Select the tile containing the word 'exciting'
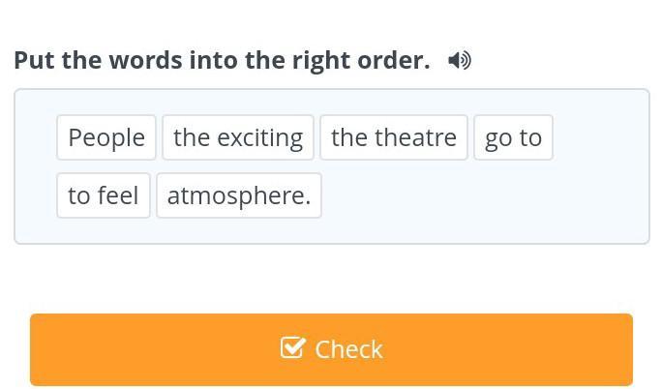 (x=238, y=137)
